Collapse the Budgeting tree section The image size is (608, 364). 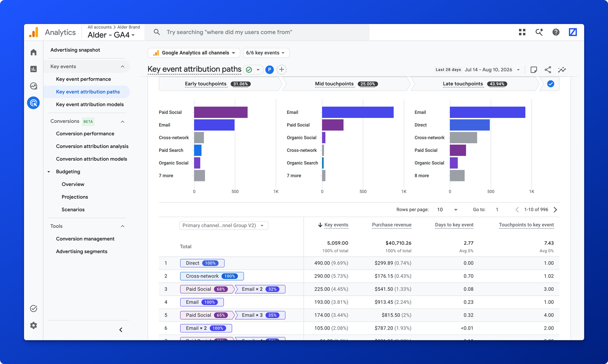click(x=49, y=172)
